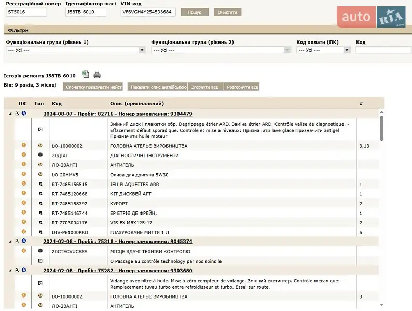The height and width of the screenshot is (311, 412).
Task: Click orange info icon for LO-20HMV5 row
Action: tap(24, 174)
